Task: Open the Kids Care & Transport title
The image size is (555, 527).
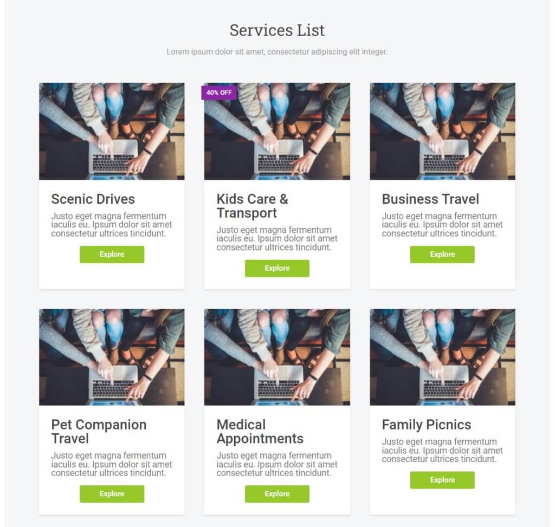Action: (x=252, y=206)
